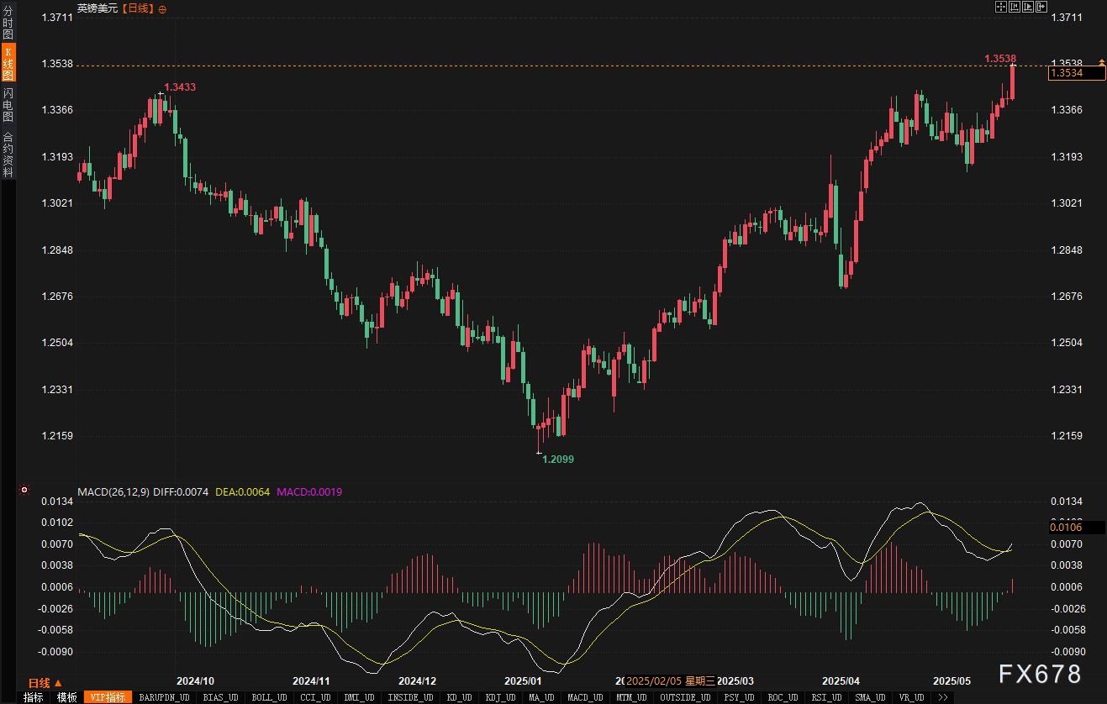Click the crosshair cursor icon at top right

point(1001,7)
